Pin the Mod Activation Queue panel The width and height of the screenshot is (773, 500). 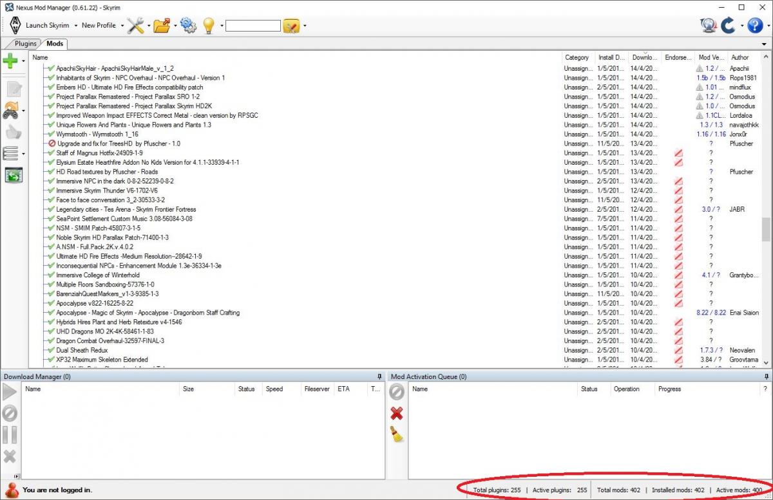pos(766,376)
